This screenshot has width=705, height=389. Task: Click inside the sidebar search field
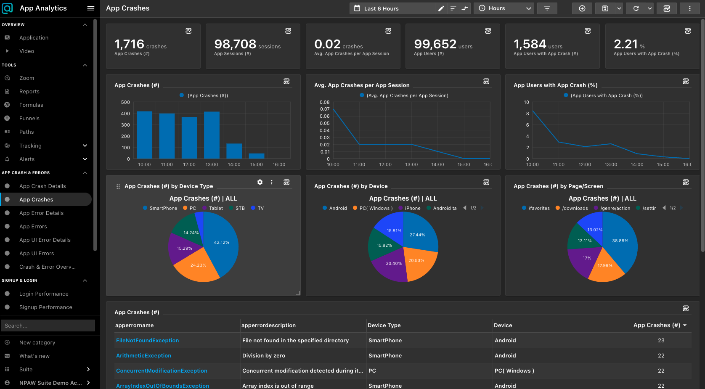[x=48, y=325]
